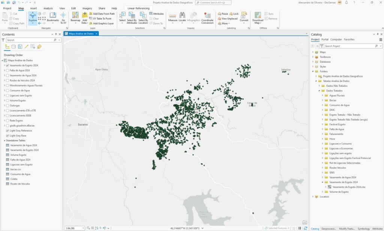Open the Portal tab in Catalog

325,39
